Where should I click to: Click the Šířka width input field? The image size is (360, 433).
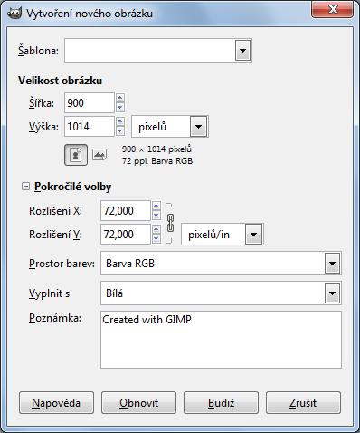point(90,103)
